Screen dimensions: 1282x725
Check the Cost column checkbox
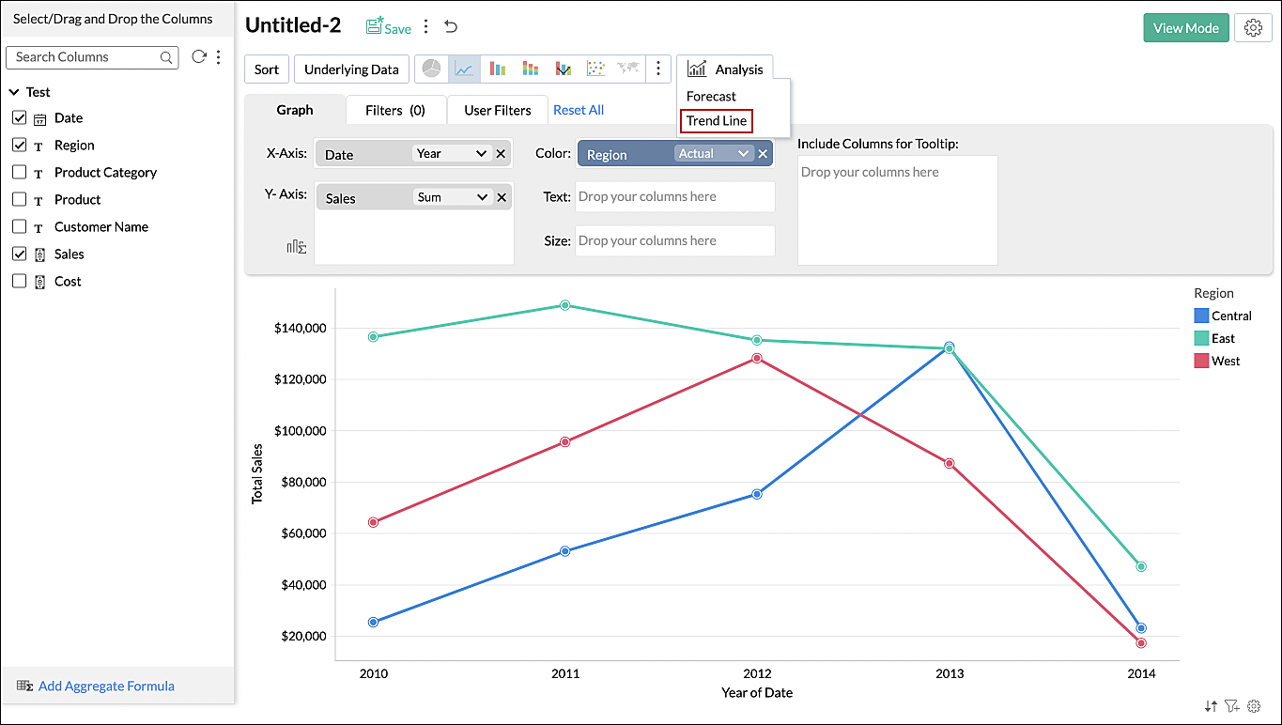click(19, 282)
